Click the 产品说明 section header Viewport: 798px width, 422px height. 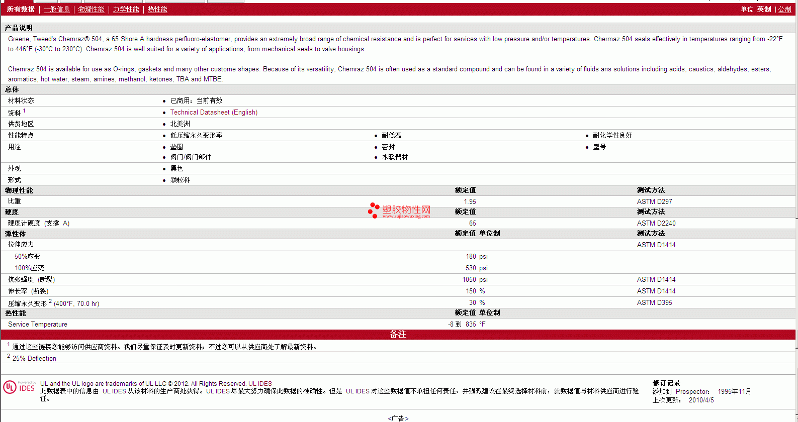(x=19, y=28)
